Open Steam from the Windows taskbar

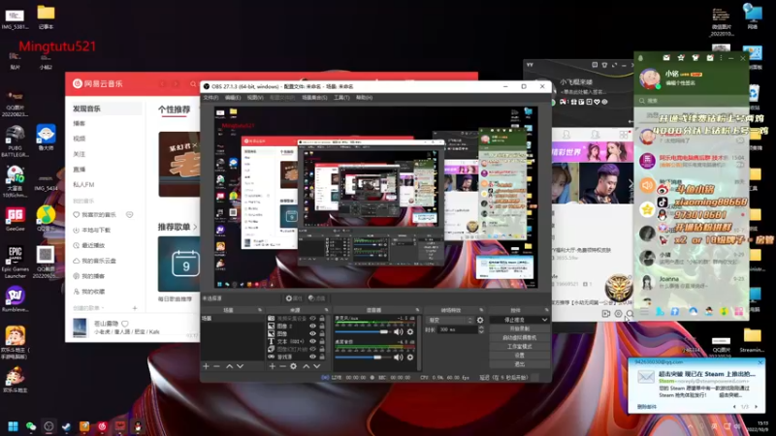pos(66,426)
